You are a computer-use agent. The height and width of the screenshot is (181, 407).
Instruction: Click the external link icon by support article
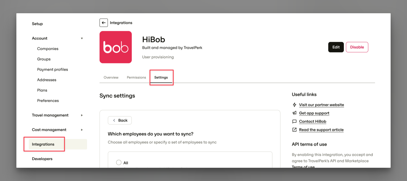pos(294,130)
